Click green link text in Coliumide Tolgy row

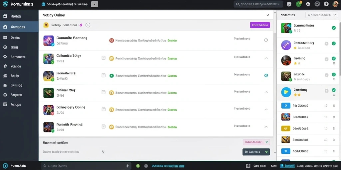coord(172,58)
